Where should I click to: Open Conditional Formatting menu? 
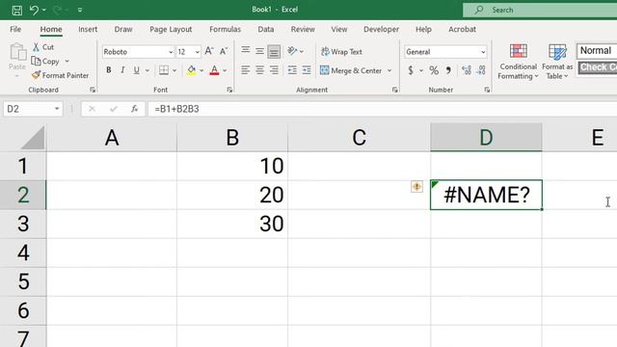click(x=518, y=62)
